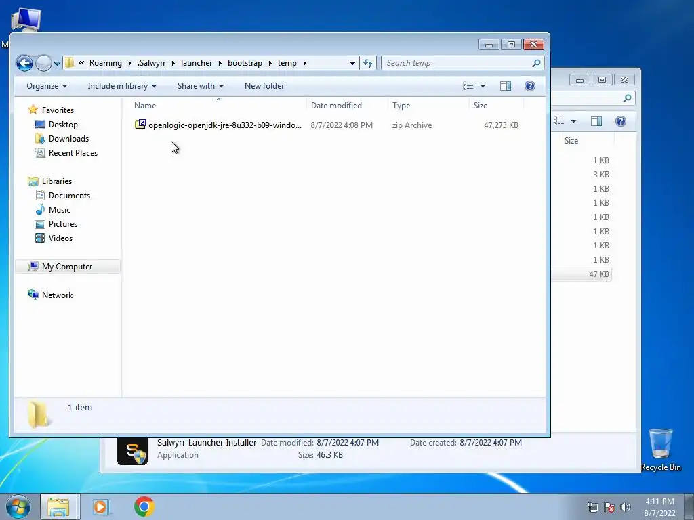This screenshot has height=520, width=694.
Task: Open the Windows Start menu
Action: click(x=18, y=506)
